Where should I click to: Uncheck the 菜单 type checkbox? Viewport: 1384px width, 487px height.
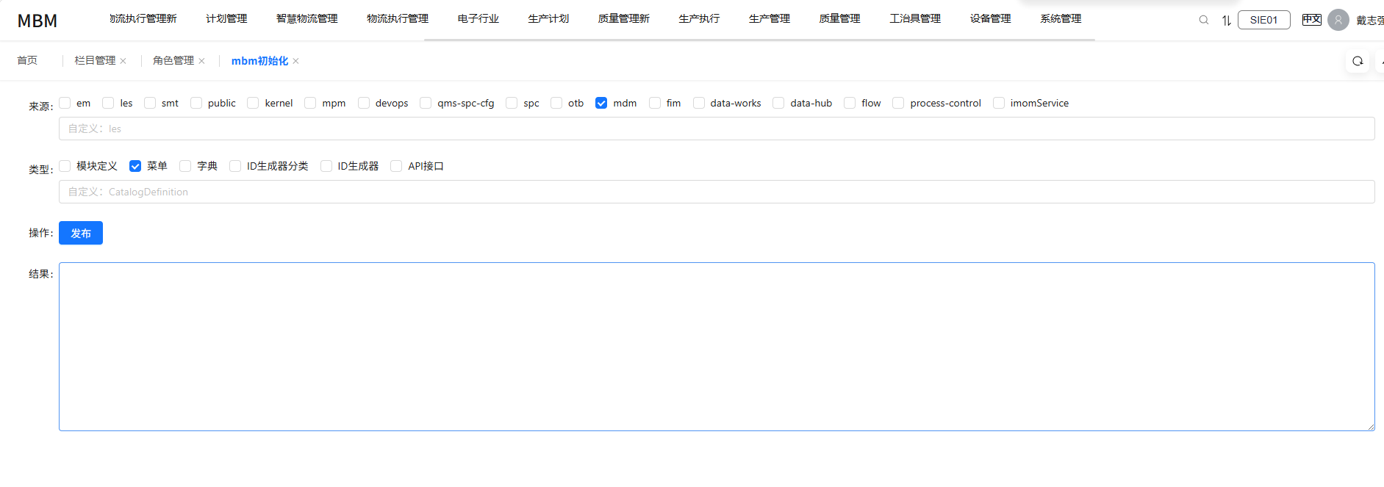135,166
